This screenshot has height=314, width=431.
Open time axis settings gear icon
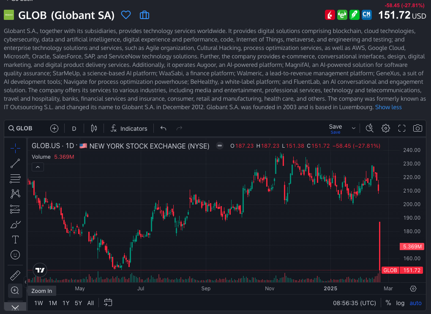click(x=413, y=289)
